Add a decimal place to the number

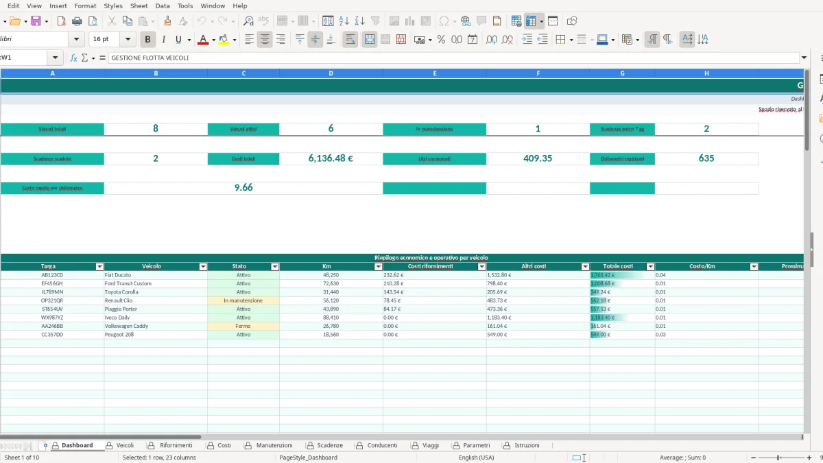coord(492,40)
